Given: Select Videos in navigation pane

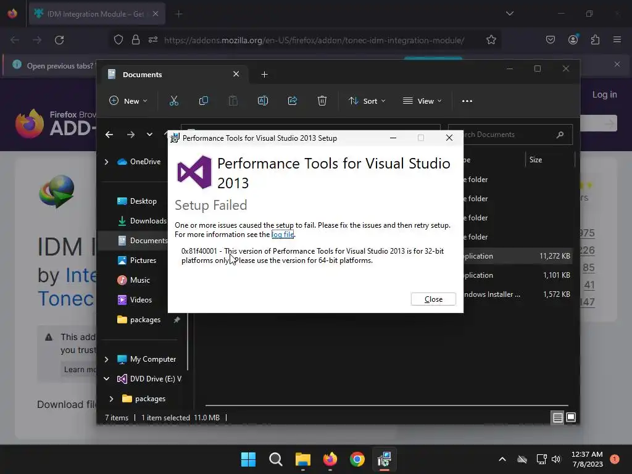Looking at the screenshot, I should (135, 300).
